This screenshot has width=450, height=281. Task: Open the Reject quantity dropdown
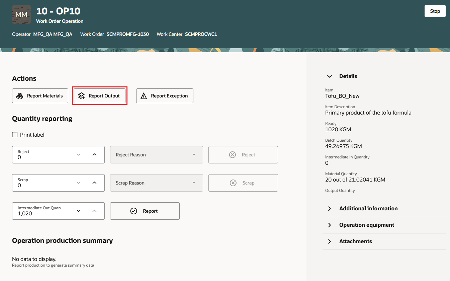pos(79,154)
